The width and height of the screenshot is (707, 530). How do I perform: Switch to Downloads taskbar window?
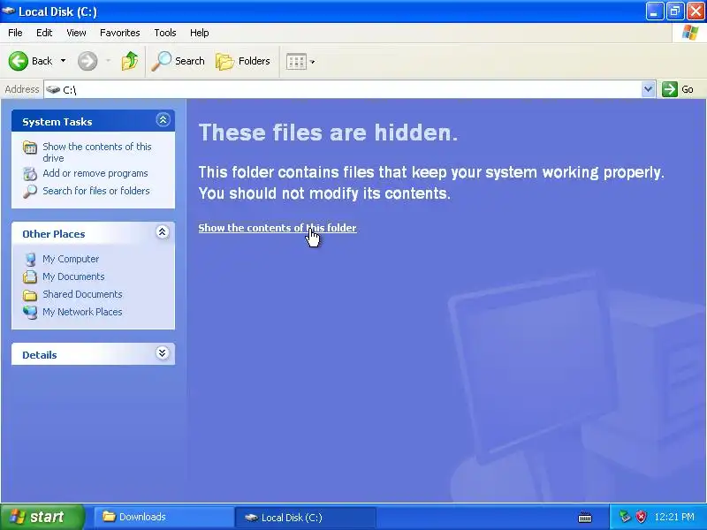[163, 517]
